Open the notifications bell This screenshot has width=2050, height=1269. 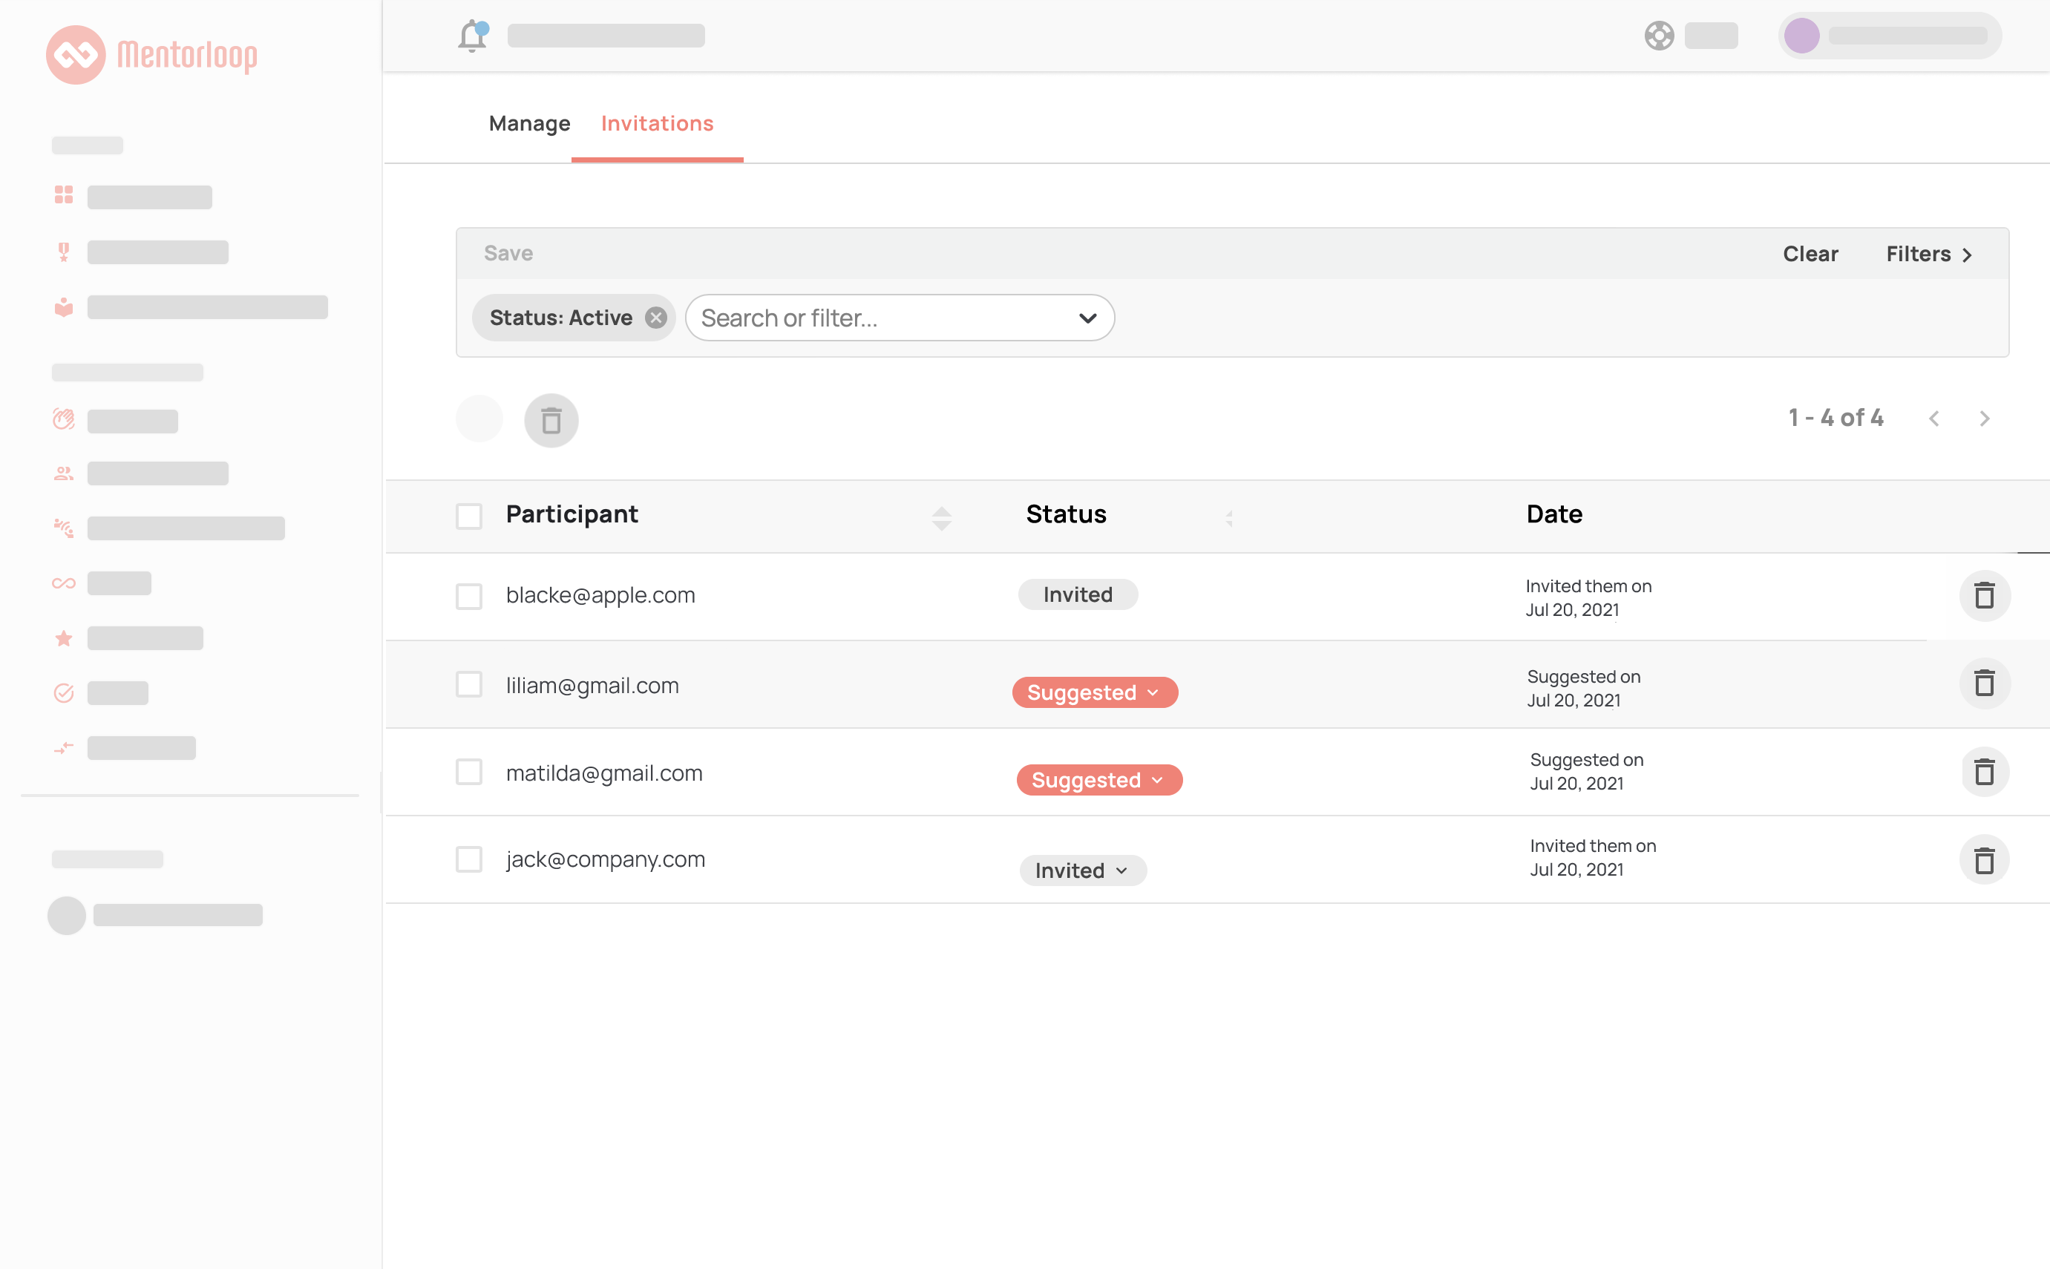tap(473, 36)
